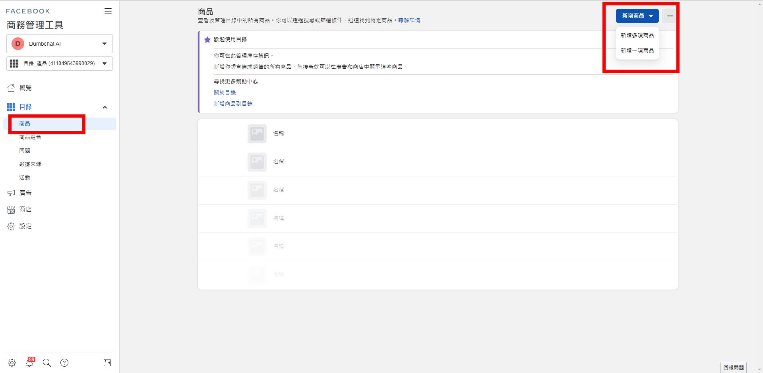This screenshot has height=373, width=763.
Task: Open 活動 in the sidebar
Action: [x=25, y=178]
